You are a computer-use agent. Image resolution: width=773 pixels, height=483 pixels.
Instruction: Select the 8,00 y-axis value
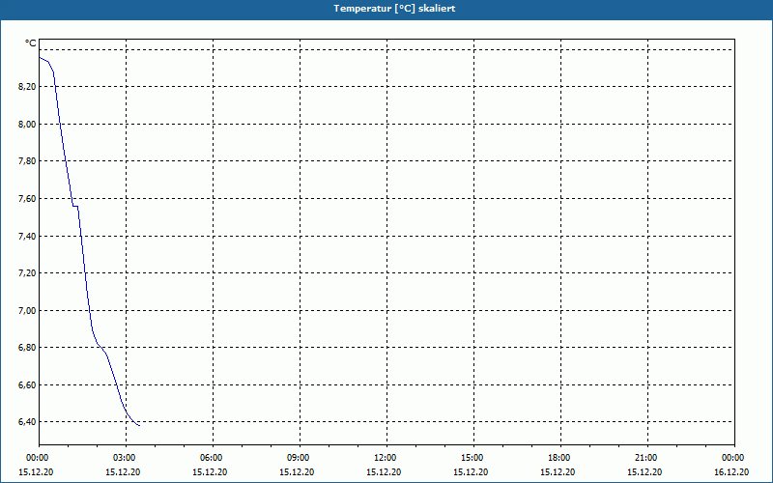(27, 125)
